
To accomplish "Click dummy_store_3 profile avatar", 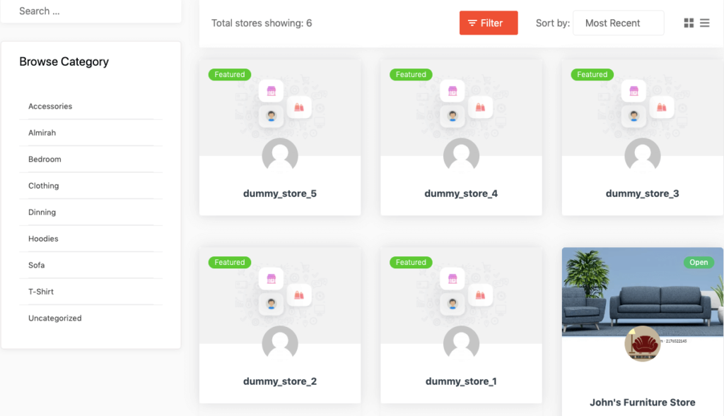I will (x=642, y=156).
